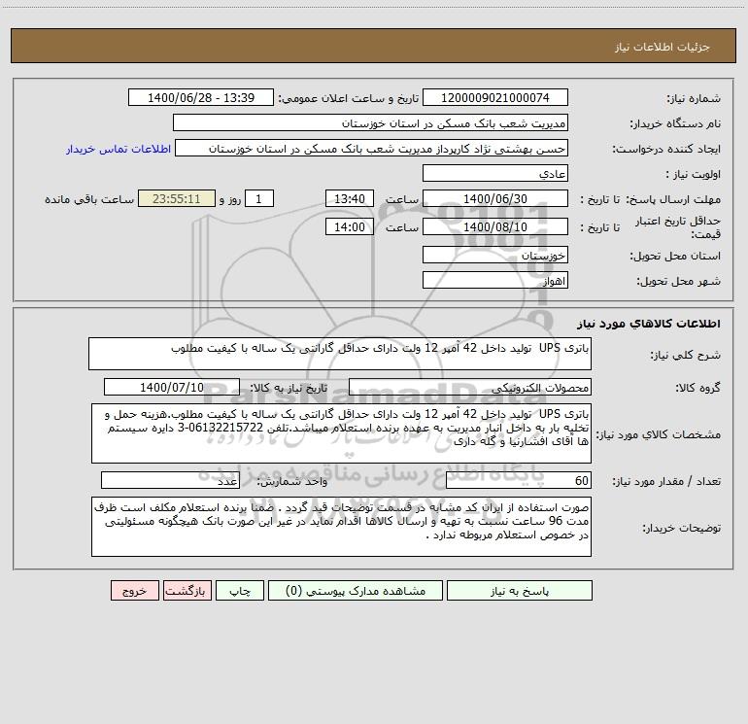Click the buyer notes text area
748x724 pixels.
pos(341,527)
